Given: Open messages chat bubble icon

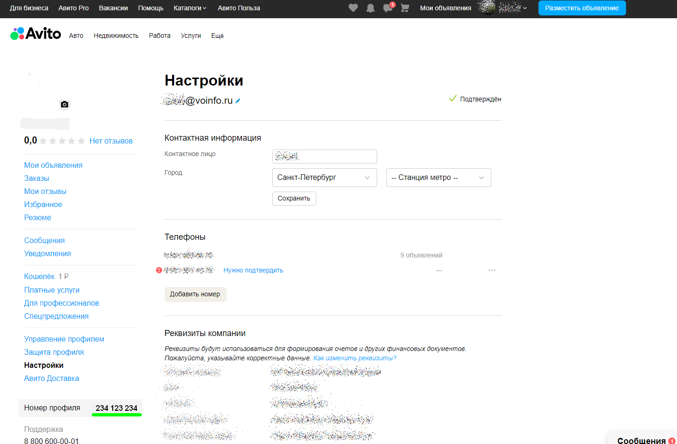Looking at the screenshot, I should pos(388,8).
